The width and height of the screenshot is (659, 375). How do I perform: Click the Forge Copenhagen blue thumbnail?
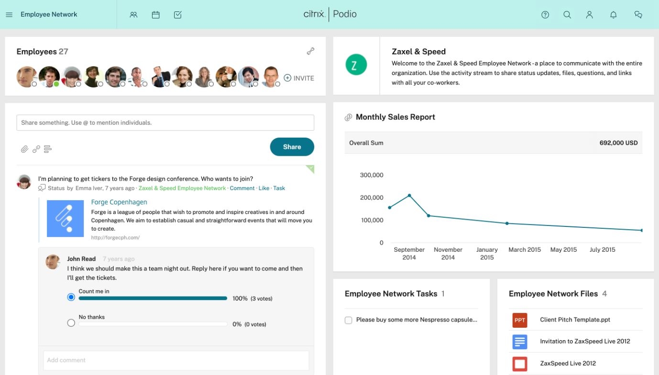pyautogui.click(x=66, y=218)
